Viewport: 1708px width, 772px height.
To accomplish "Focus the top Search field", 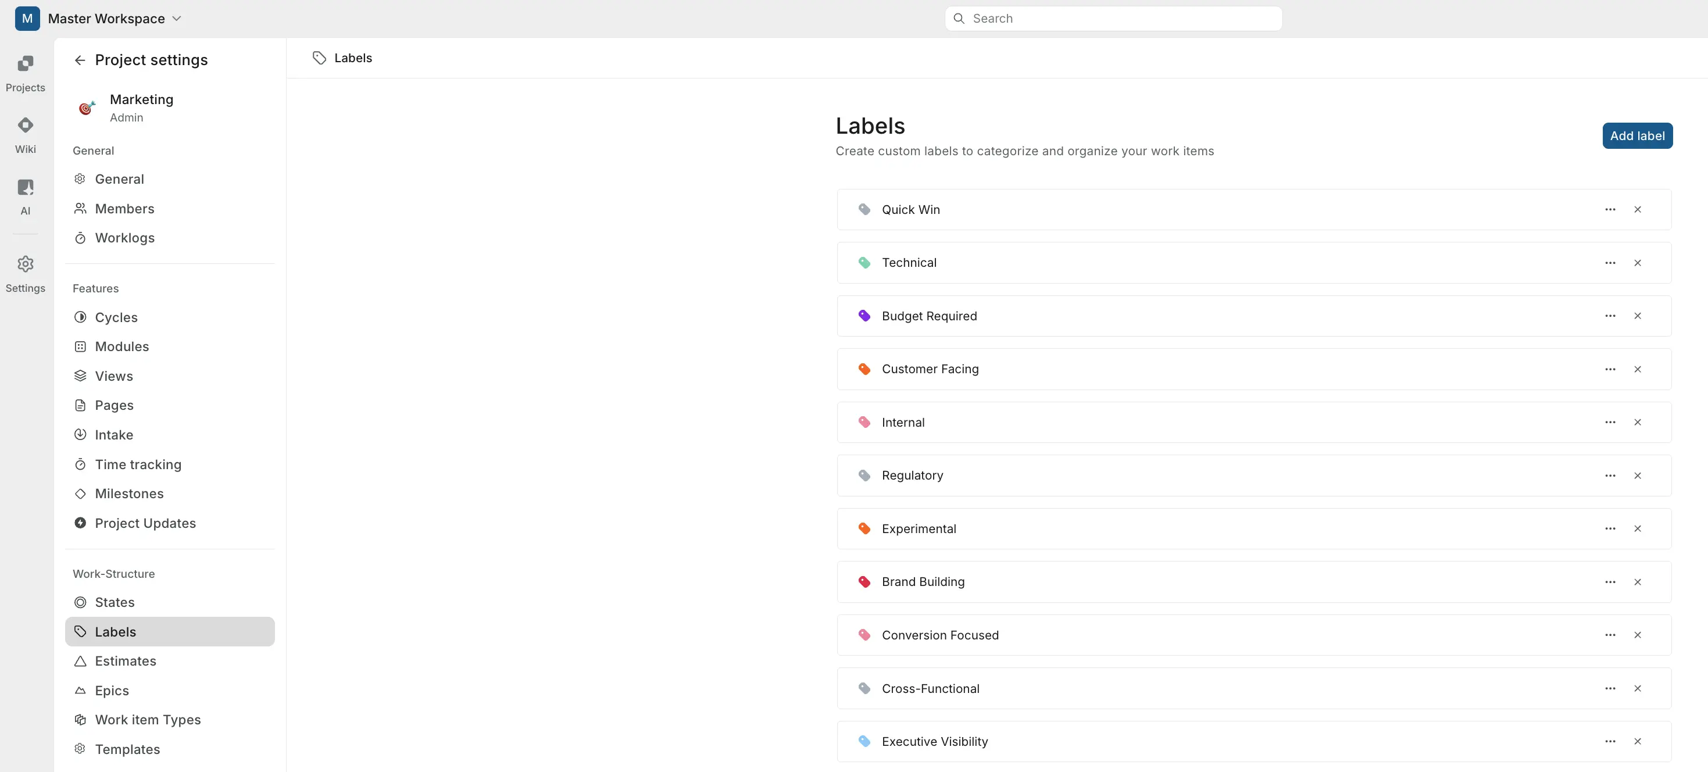I will tap(1113, 19).
